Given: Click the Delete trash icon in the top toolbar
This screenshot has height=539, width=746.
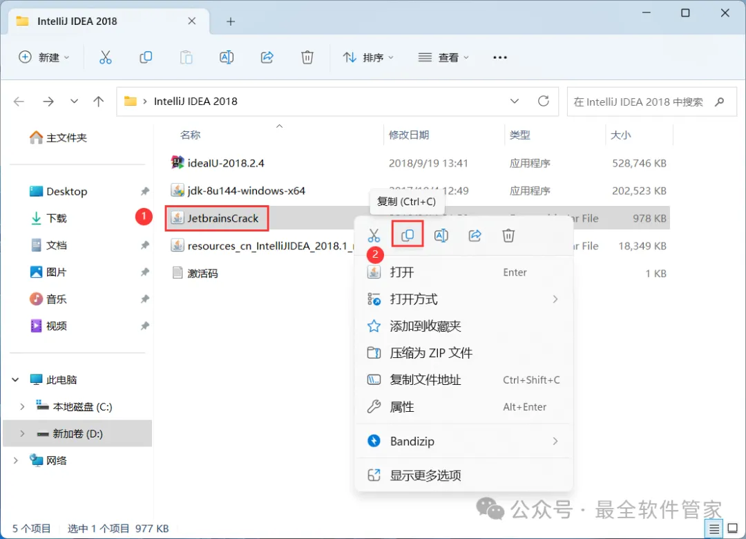Looking at the screenshot, I should [x=307, y=57].
